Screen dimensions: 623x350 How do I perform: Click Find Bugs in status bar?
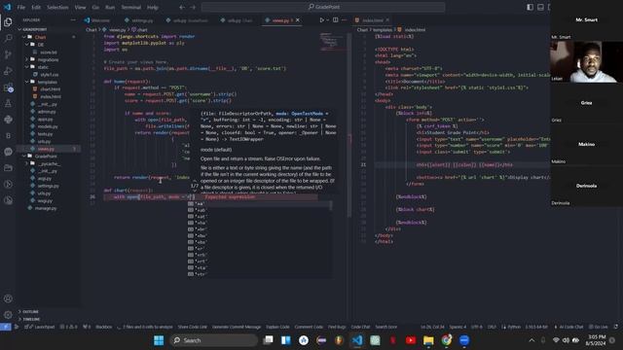[x=337, y=327]
